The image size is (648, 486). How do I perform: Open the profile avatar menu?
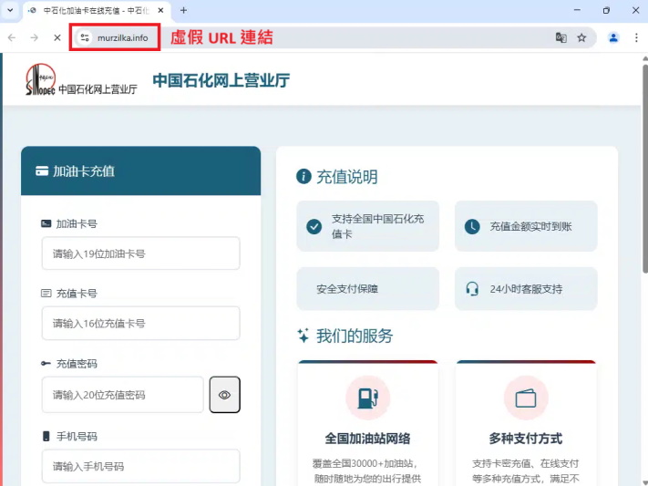coord(613,37)
